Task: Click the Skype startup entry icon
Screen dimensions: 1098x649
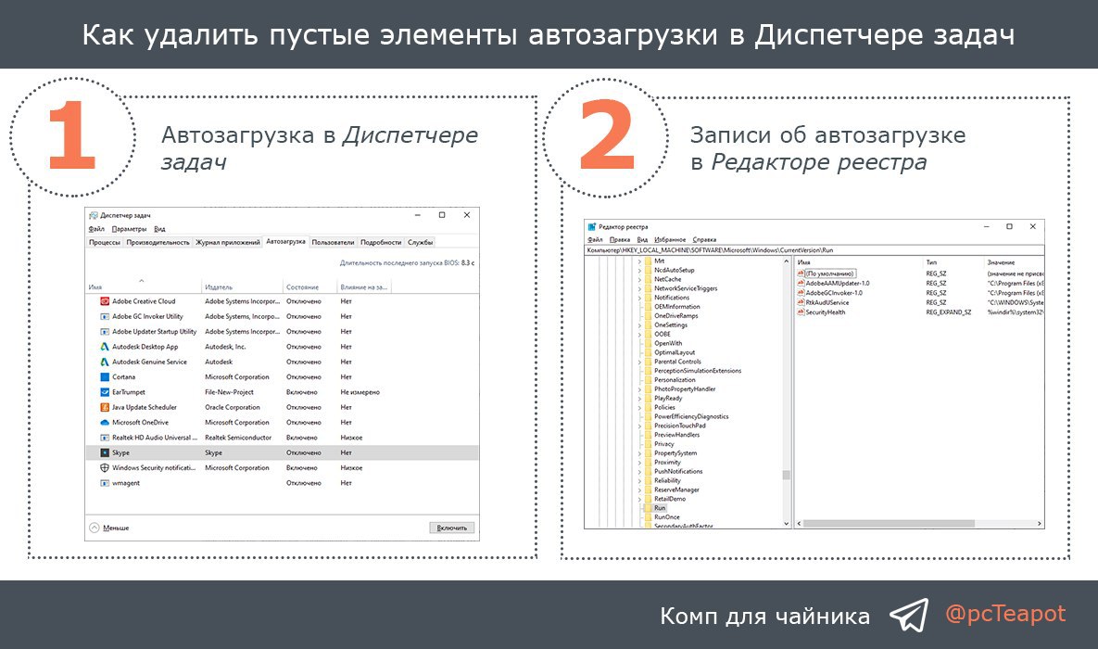Action: point(105,452)
